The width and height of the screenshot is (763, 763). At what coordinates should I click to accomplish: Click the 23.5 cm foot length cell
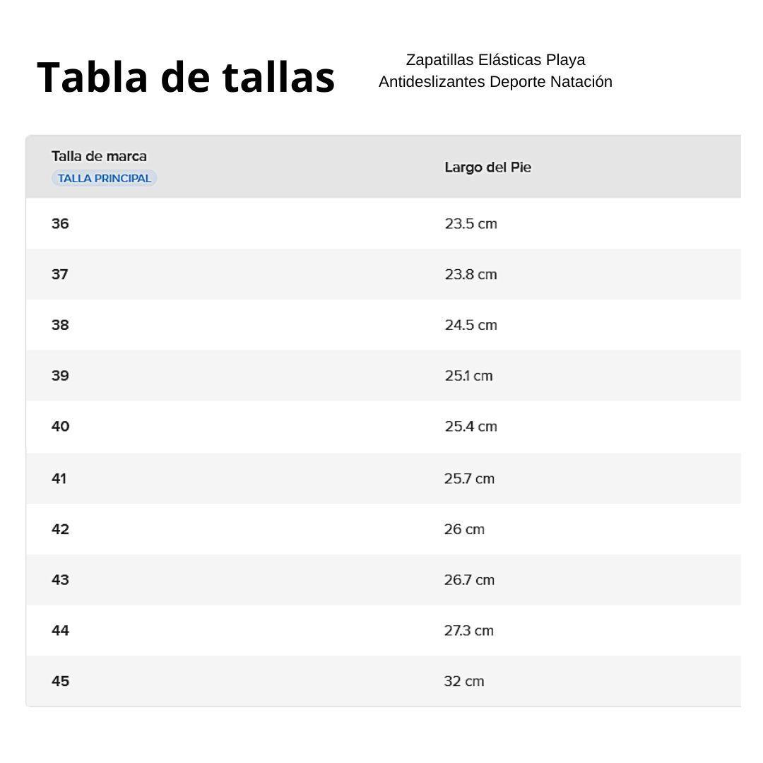(471, 224)
